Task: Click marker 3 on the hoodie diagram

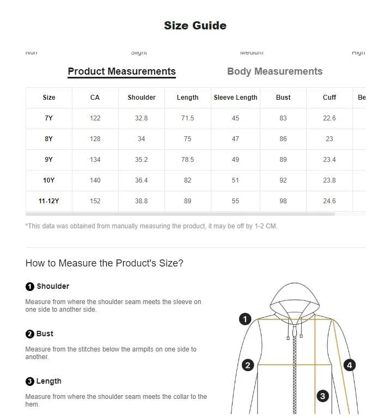Action: point(322,396)
